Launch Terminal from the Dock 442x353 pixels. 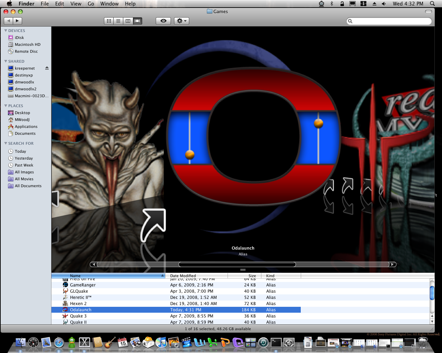point(276,342)
